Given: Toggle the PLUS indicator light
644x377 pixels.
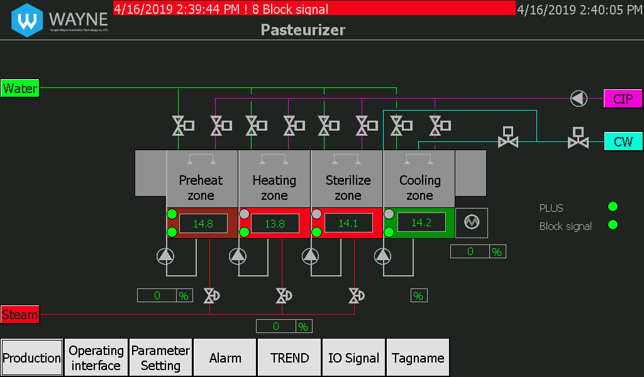Looking at the screenshot, I should coord(613,206).
